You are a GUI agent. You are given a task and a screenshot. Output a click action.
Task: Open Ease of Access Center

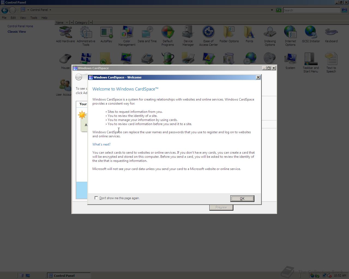pos(209,36)
